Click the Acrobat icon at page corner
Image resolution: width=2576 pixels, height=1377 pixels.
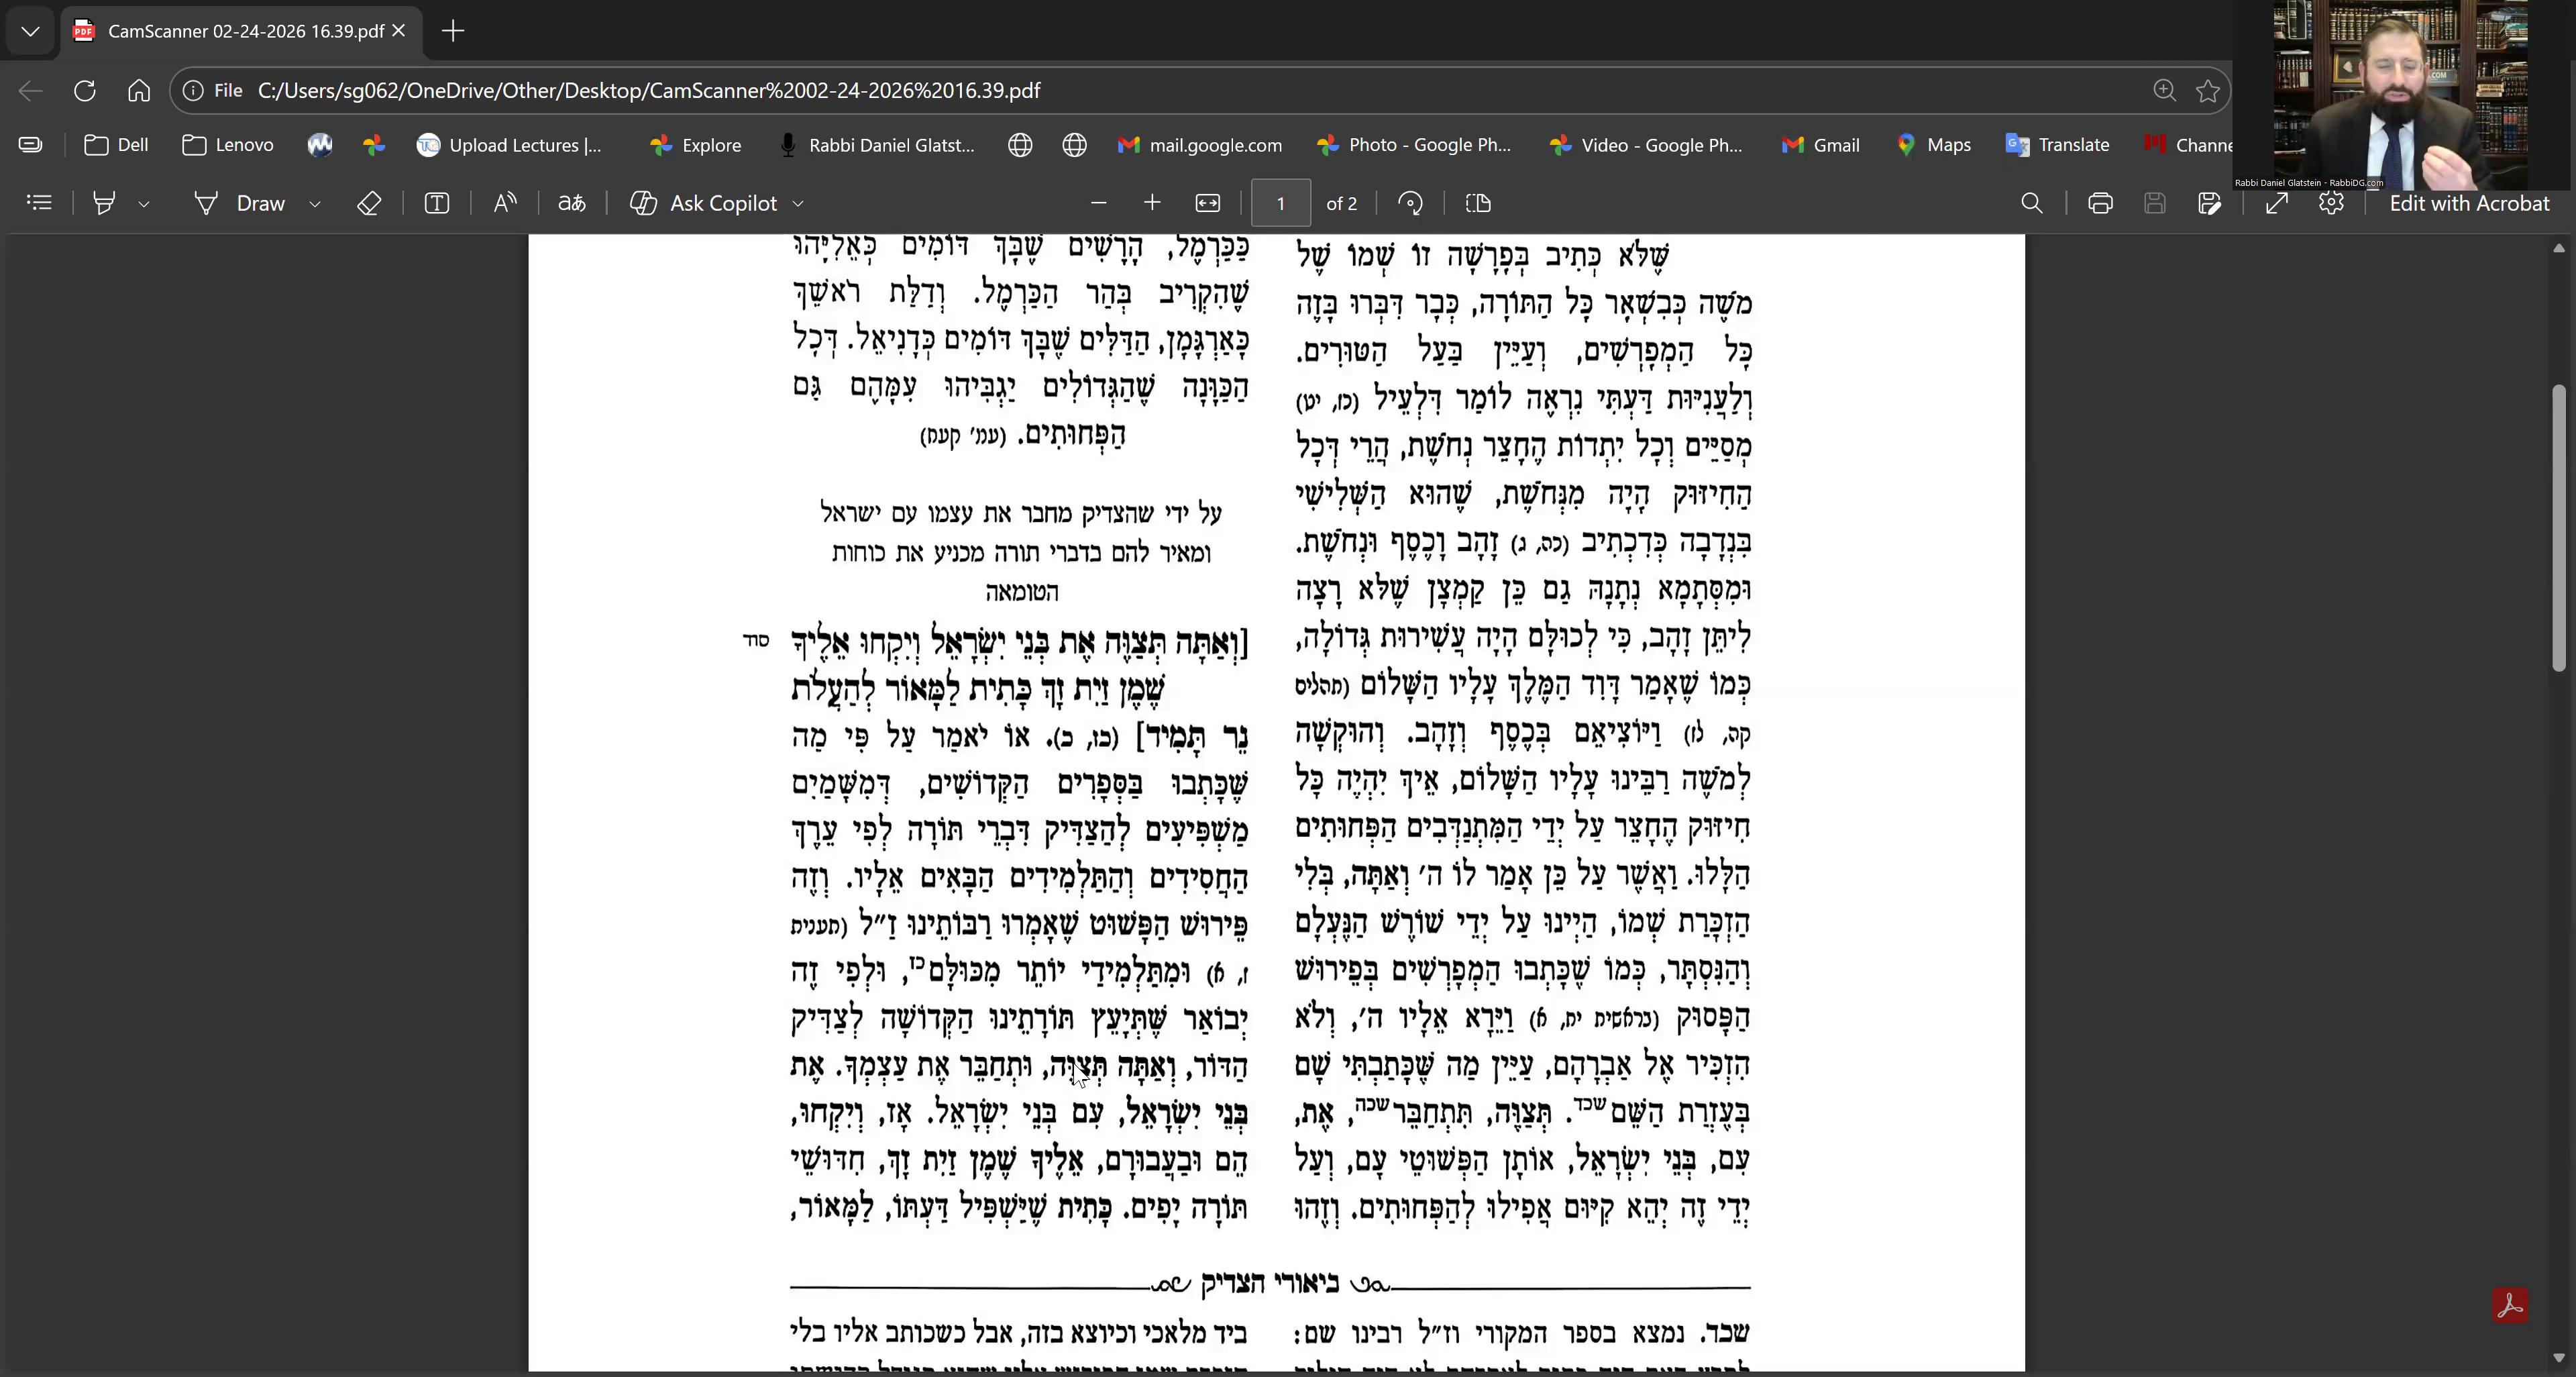(x=2510, y=1305)
